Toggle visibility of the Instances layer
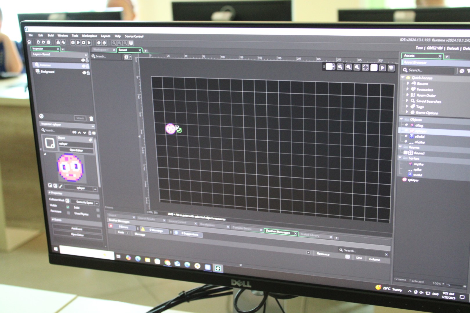Viewport: 470px width, 313px height. 84,66
